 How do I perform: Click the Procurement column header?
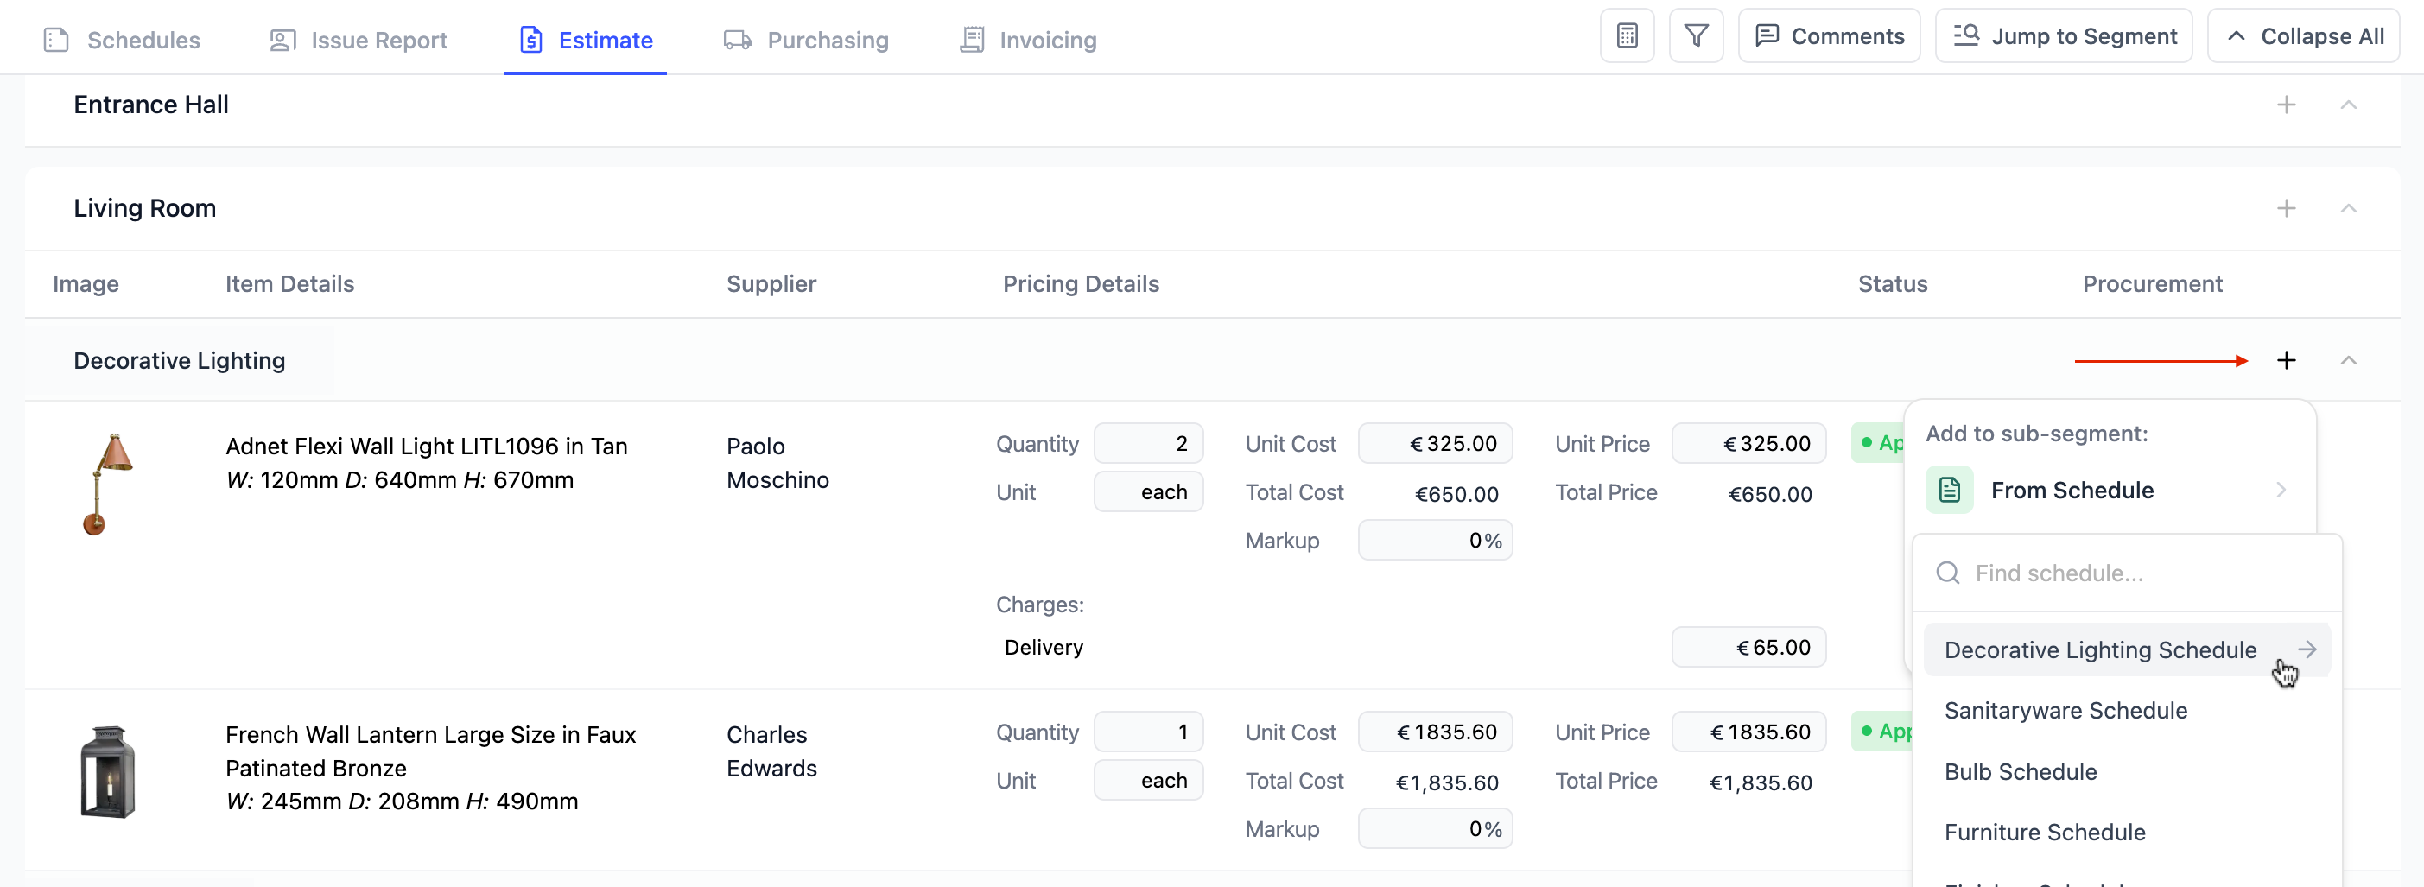tap(2152, 284)
